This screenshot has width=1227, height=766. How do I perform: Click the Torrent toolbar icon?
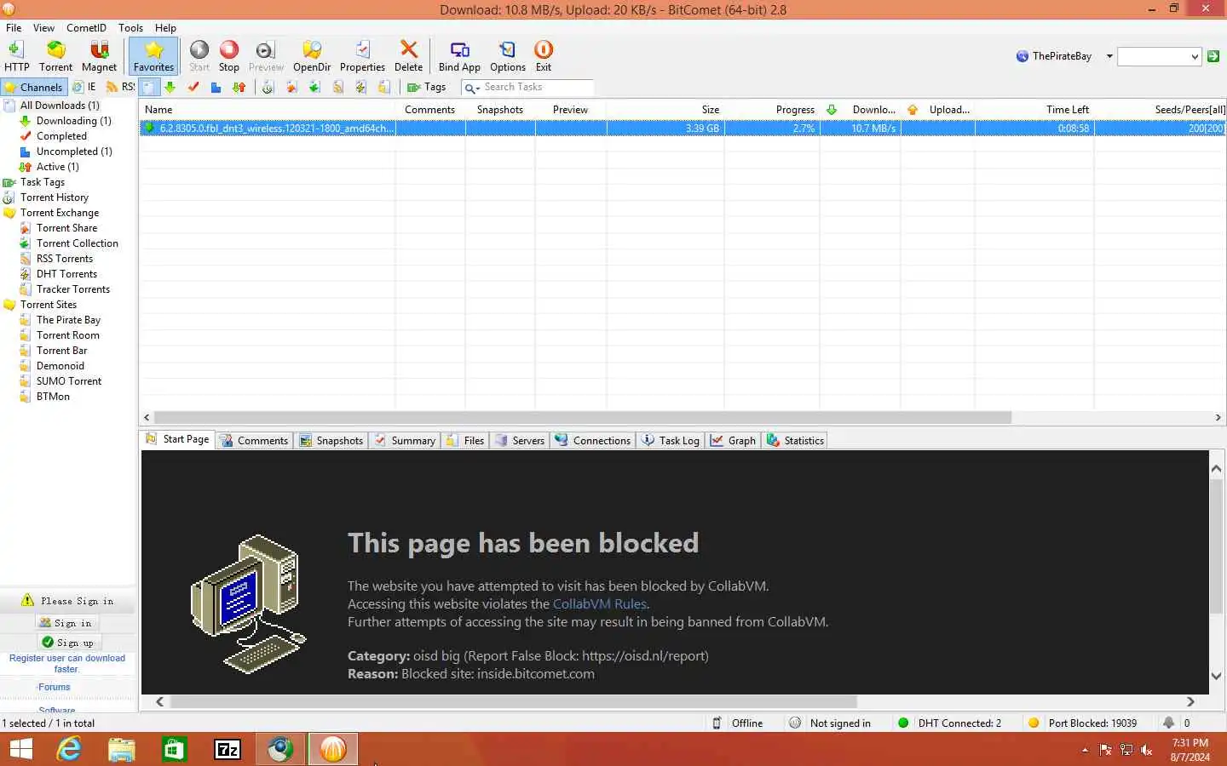(x=55, y=56)
